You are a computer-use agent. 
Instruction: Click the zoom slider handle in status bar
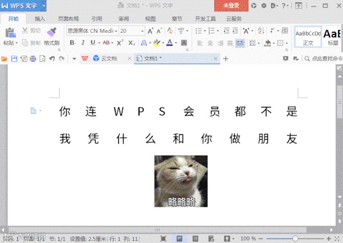[x=295, y=238]
